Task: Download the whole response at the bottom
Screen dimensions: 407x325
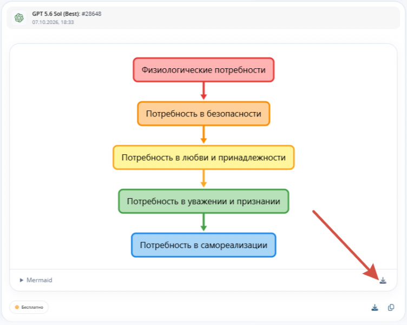Action: (x=375, y=308)
